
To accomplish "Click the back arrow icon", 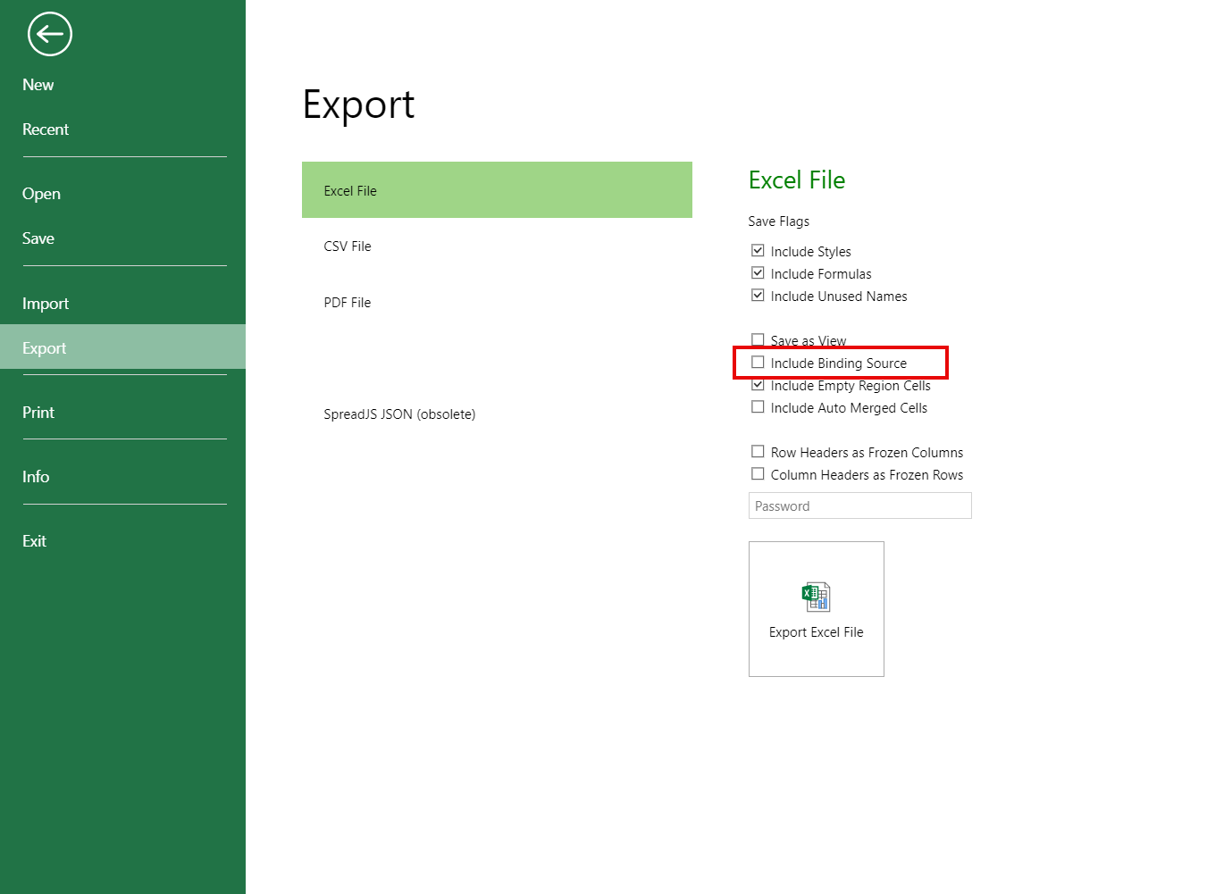I will 49,35.
